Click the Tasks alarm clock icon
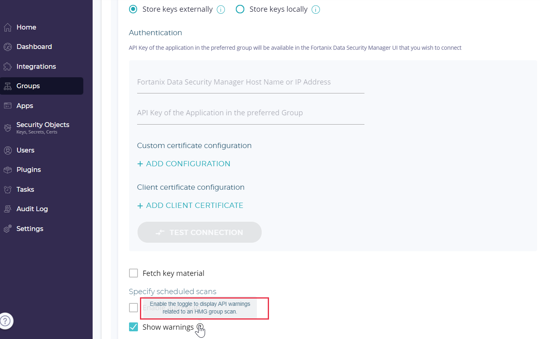 click(7, 190)
